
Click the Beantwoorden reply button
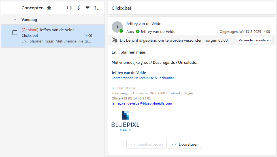tap(146, 144)
